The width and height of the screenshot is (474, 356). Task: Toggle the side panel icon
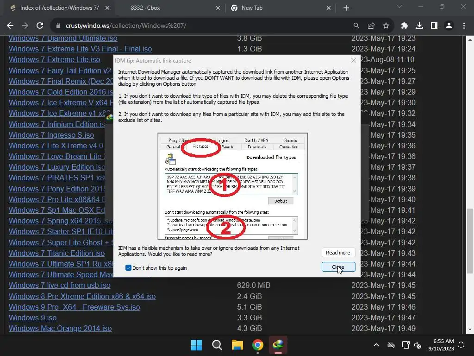434,26
